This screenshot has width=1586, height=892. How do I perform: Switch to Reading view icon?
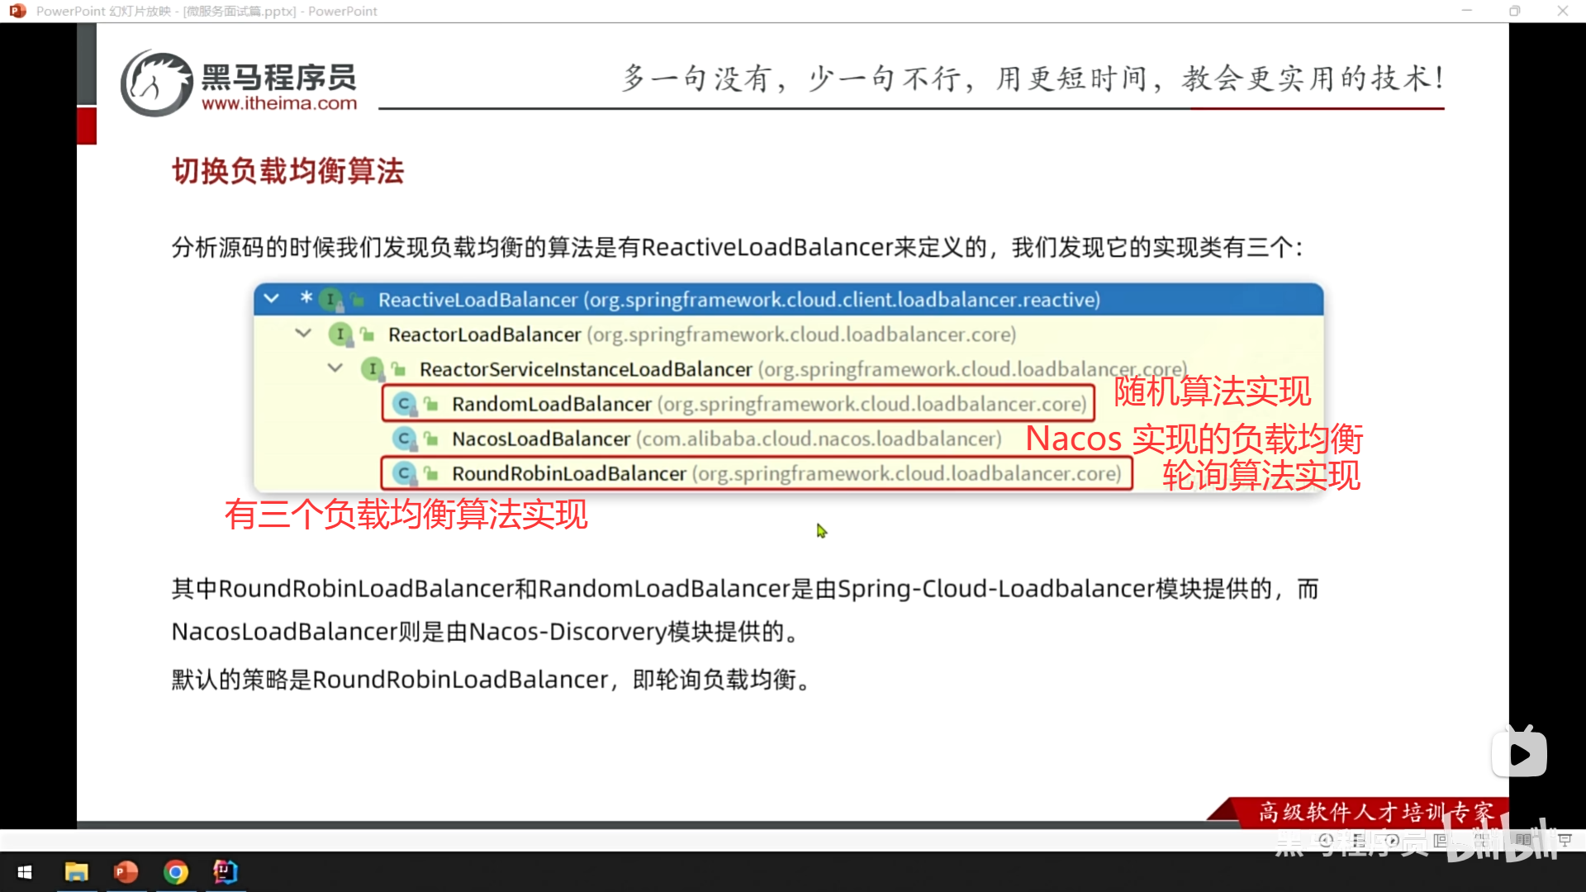pos(1523,840)
